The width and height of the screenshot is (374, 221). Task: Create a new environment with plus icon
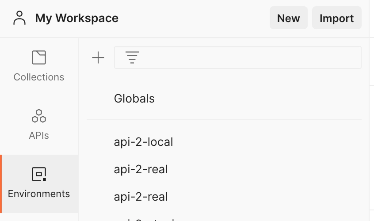[x=98, y=57]
